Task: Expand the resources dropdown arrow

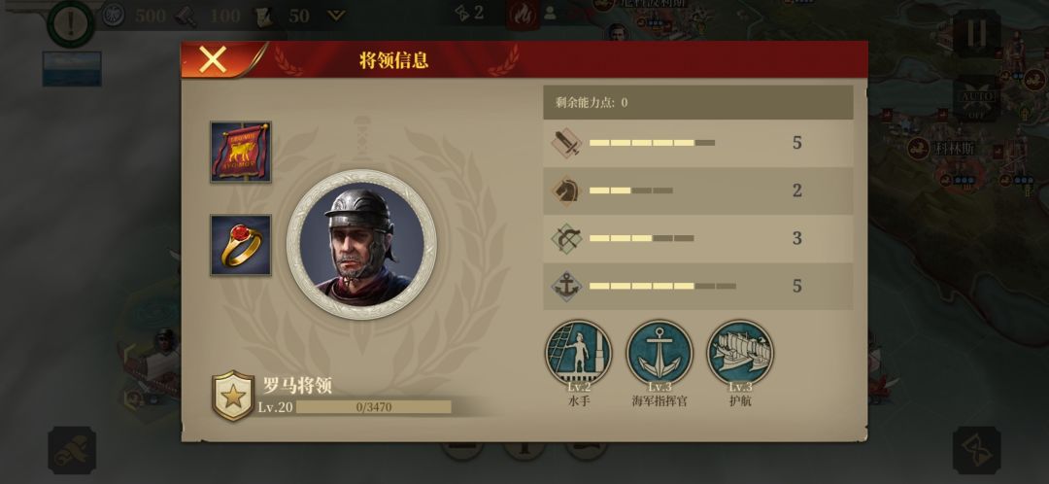Action: click(x=336, y=16)
